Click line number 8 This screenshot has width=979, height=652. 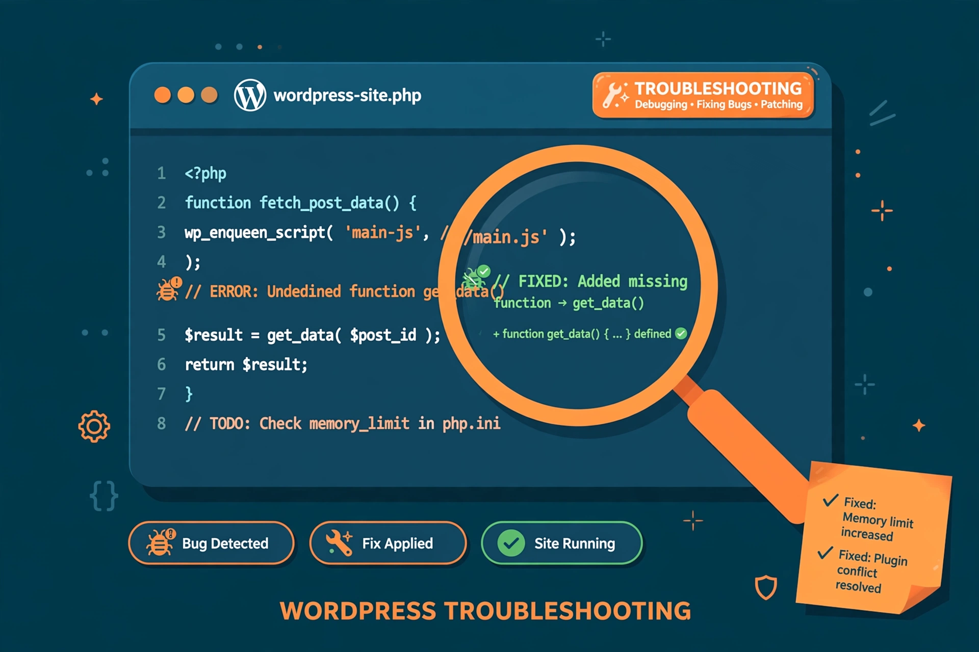[162, 424]
